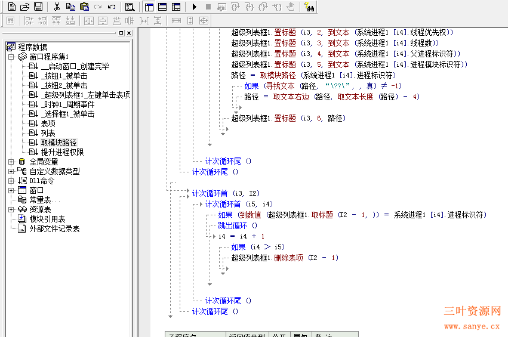Expand the 自定义数据类型 tree node

(11, 171)
